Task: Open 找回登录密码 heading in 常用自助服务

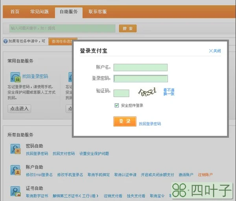Action: tap(35, 76)
